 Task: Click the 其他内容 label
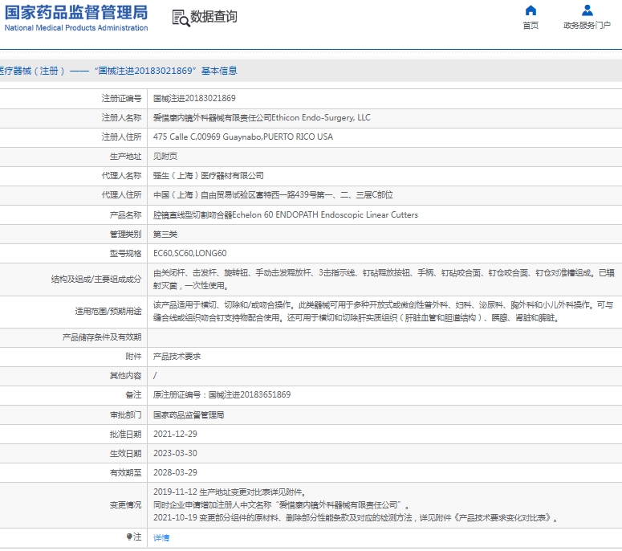point(125,376)
